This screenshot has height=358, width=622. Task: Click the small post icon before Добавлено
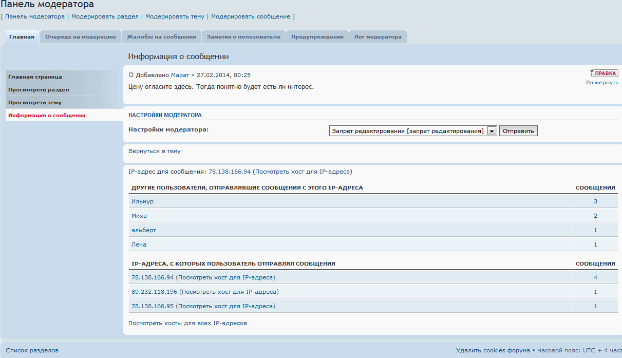tap(131, 75)
